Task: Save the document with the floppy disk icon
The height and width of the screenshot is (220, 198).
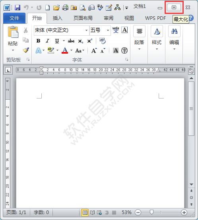Action: click(x=17, y=8)
